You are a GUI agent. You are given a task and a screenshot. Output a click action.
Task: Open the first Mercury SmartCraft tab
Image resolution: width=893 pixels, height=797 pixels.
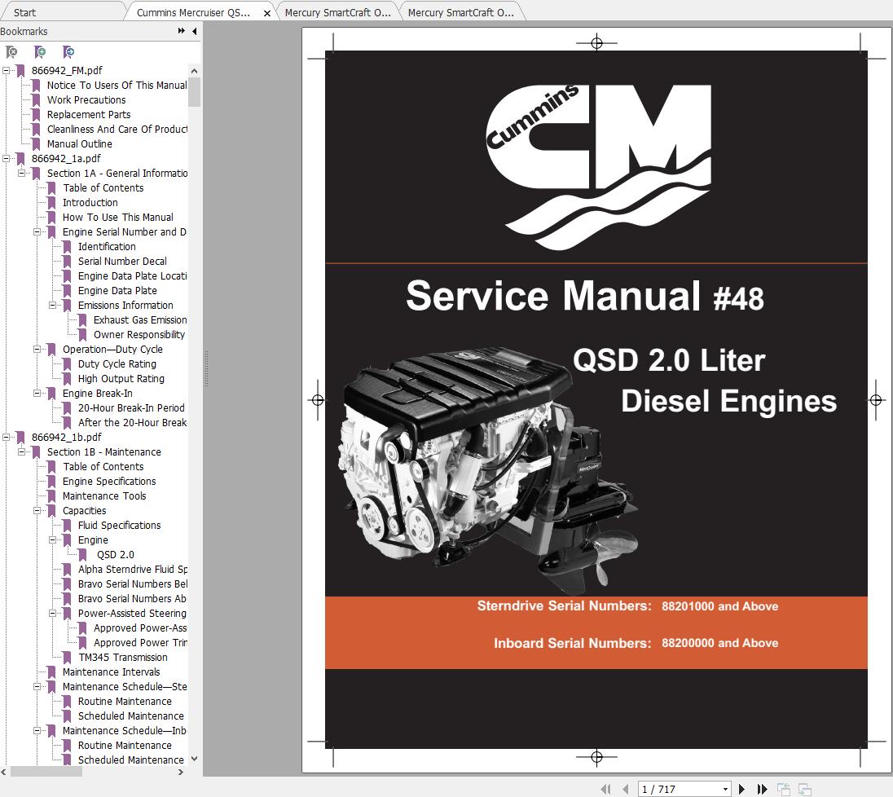coord(337,12)
